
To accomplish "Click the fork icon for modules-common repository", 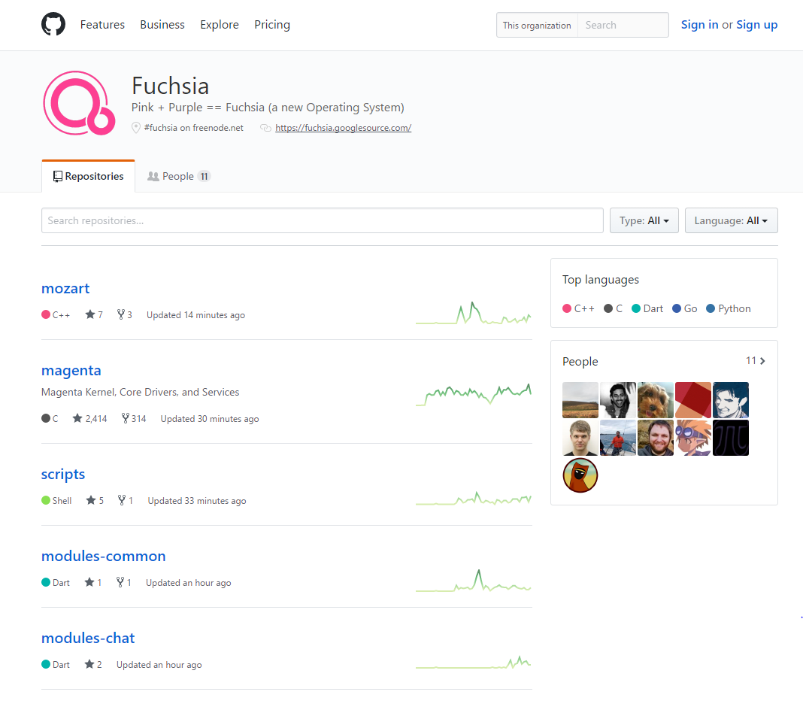I will [x=120, y=582].
